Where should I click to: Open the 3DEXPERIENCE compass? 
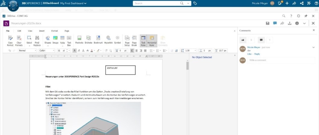point(13,5)
